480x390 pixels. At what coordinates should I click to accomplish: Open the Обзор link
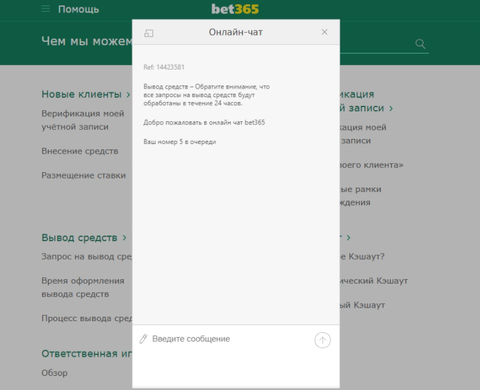(54, 373)
